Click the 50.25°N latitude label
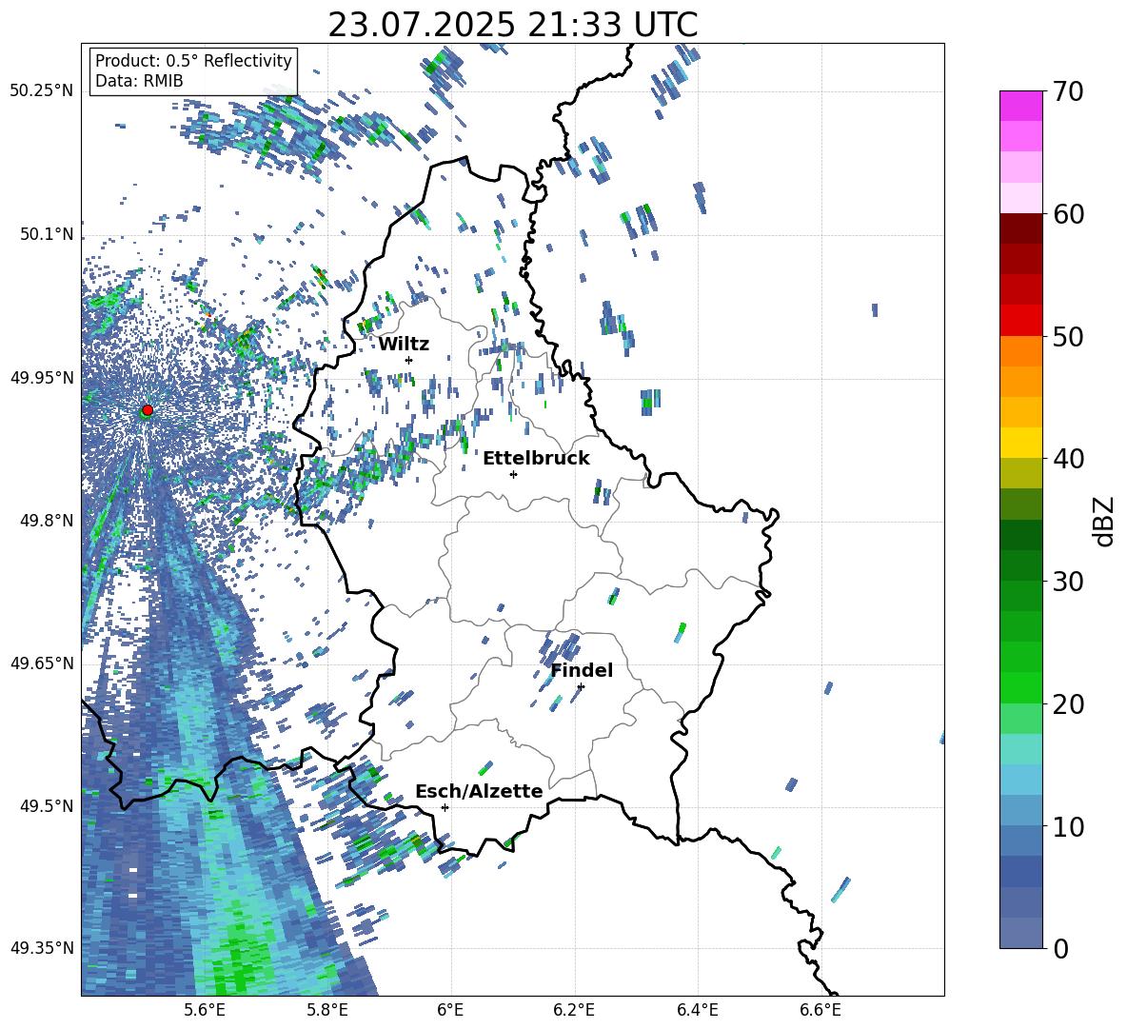Viewport: 1127px width, 1029px height. (x=42, y=91)
